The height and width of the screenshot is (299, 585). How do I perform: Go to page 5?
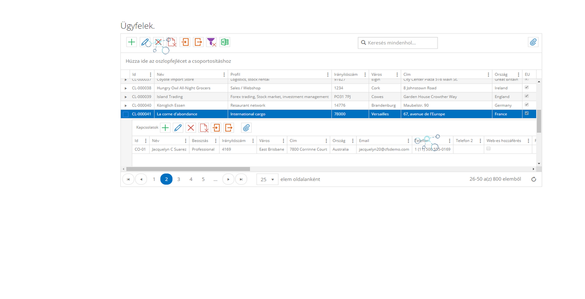pyautogui.click(x=203, y=179)
